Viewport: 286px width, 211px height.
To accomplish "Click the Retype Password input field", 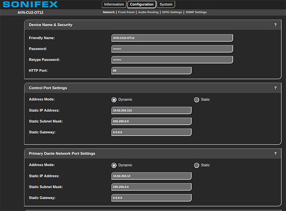I will click(x=172, y=60).
